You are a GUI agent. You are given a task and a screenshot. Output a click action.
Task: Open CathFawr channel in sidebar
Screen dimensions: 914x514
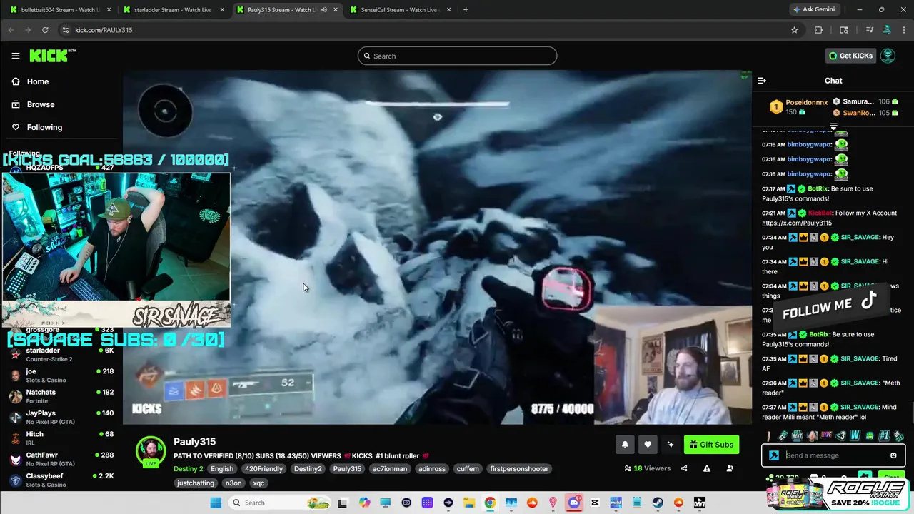[61, 459]
